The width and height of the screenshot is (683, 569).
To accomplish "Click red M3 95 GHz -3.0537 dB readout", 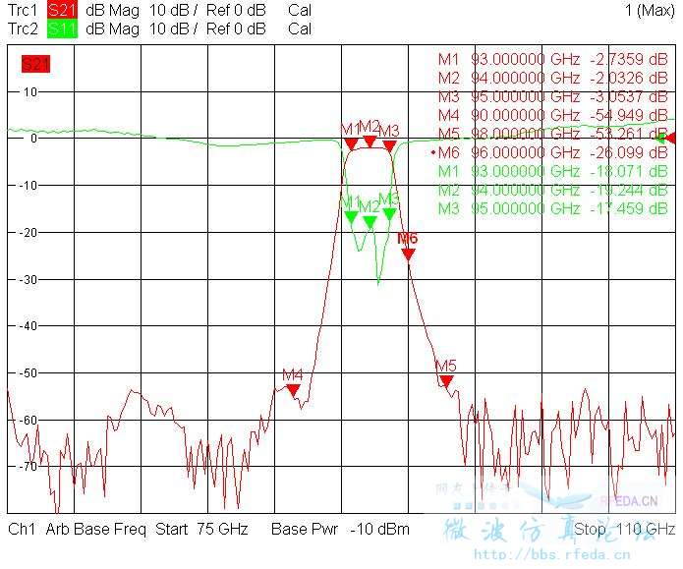I will 552,96.
